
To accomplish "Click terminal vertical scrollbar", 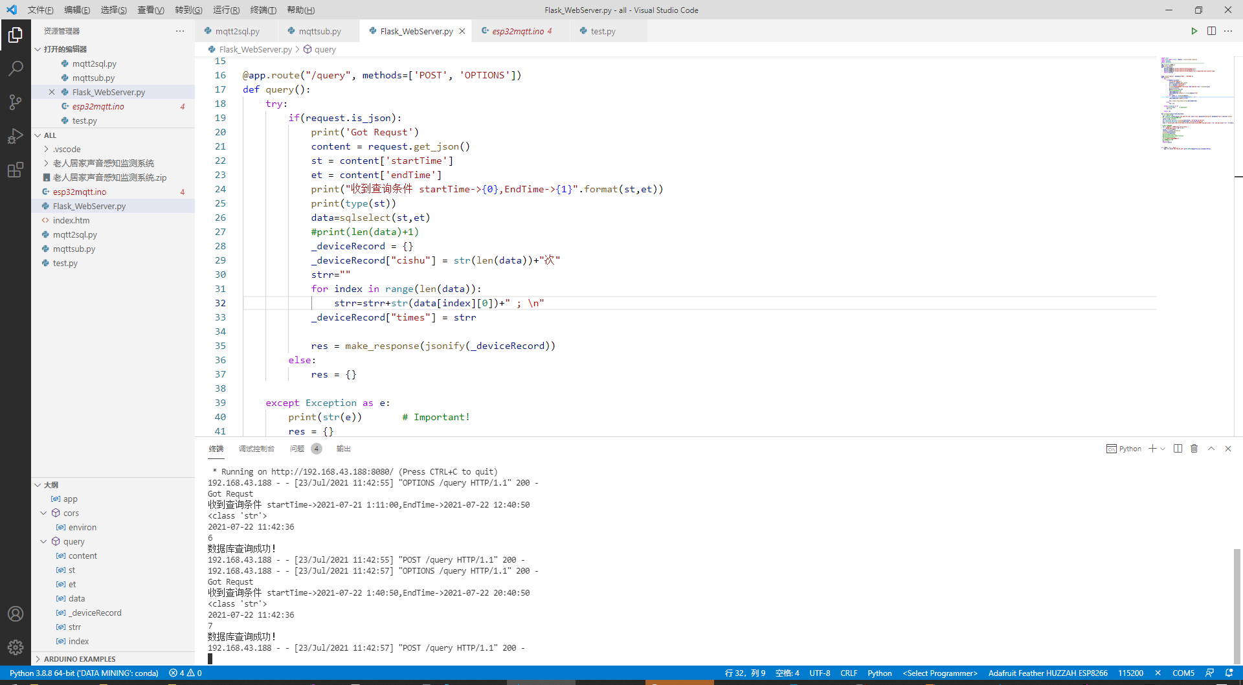I will point(1237,606).
